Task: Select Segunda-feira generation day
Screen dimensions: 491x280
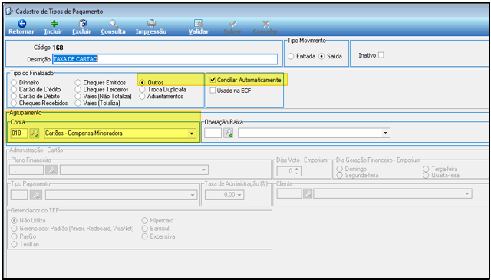Action: tap(339, 176)
